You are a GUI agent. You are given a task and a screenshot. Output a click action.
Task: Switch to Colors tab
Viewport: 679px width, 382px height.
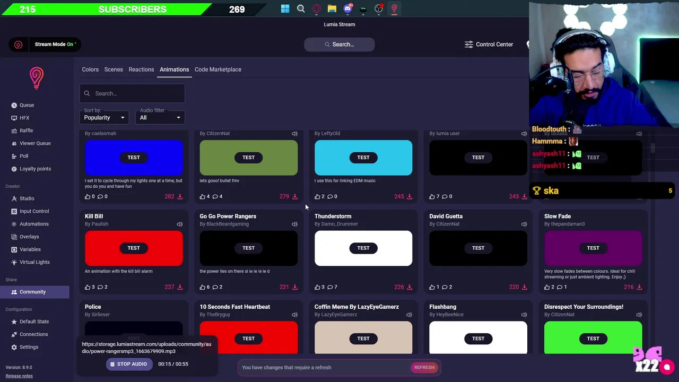(90, 70)
